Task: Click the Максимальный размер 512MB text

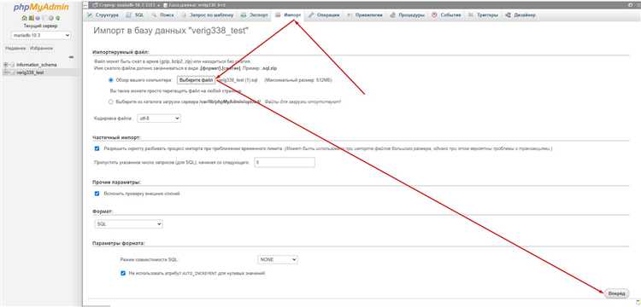Action: click(298, 80)
